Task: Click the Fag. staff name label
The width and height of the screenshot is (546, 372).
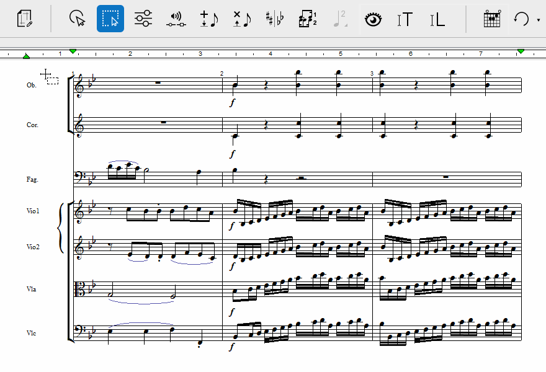Action: (32, 179)
